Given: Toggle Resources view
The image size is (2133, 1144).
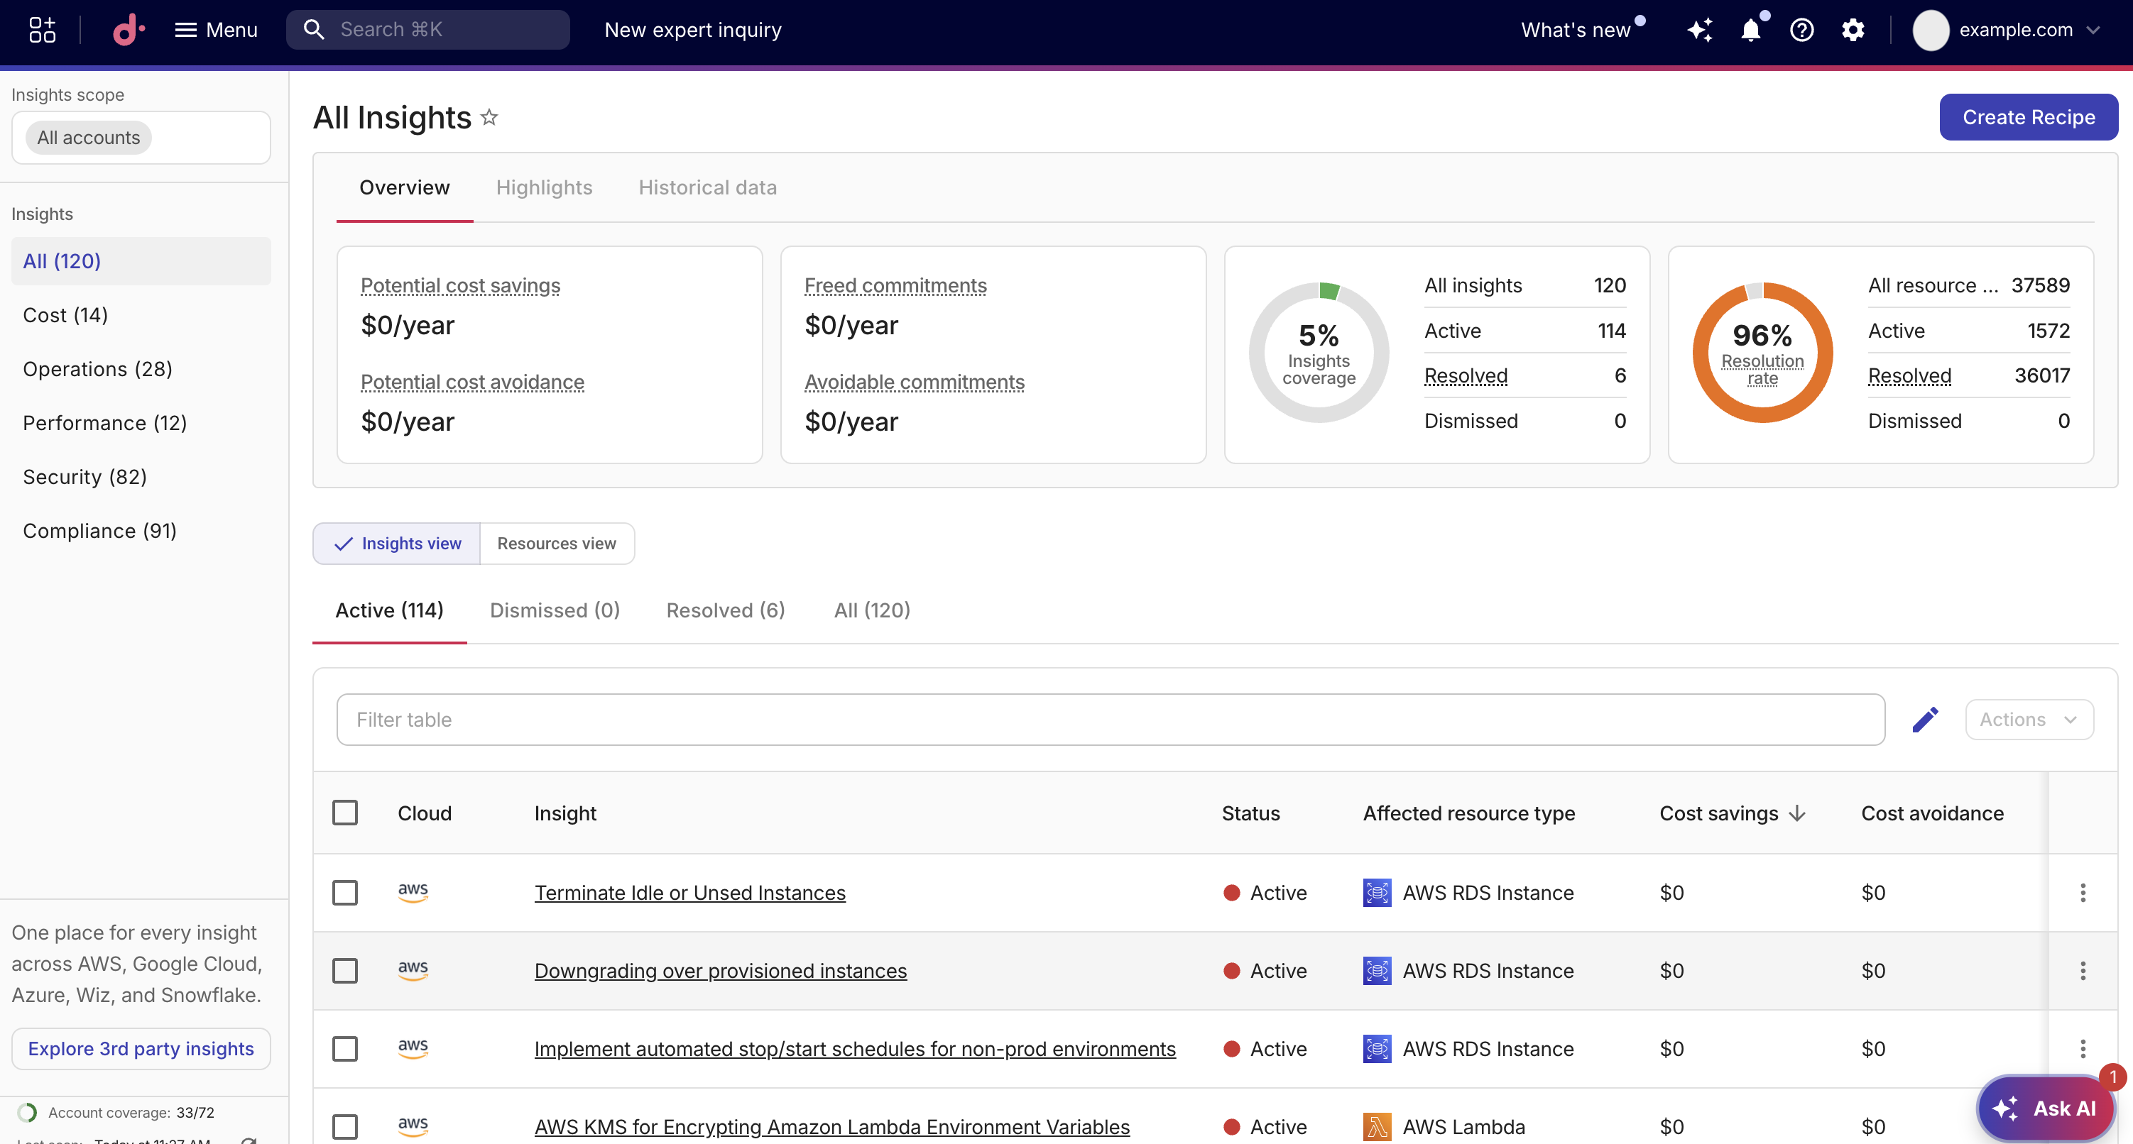Looking at the screenshot, I should [557, 544].
